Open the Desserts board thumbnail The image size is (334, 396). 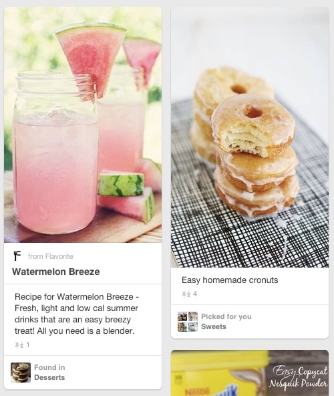click(21, 373)
